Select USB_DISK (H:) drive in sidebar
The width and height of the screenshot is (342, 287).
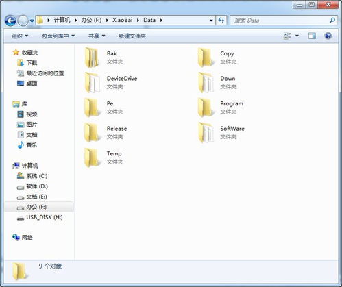coord(40,217)
